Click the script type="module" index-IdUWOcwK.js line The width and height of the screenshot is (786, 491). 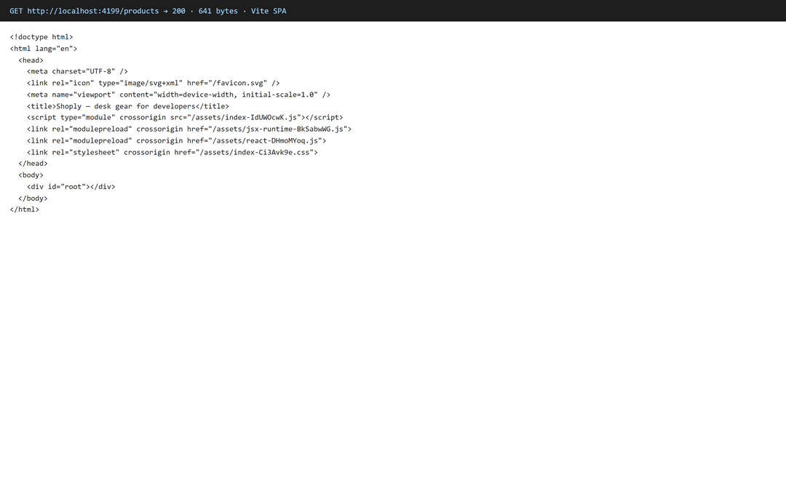185,117
